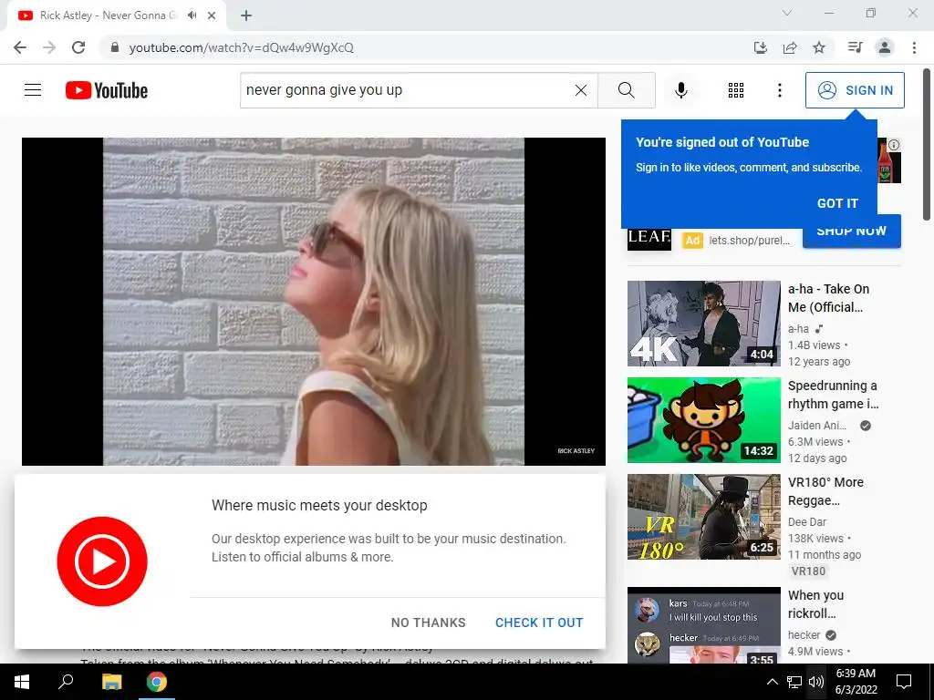Close the Rick Astley tab
Viewport: 934px width, 700px height.
coord(212,15)
